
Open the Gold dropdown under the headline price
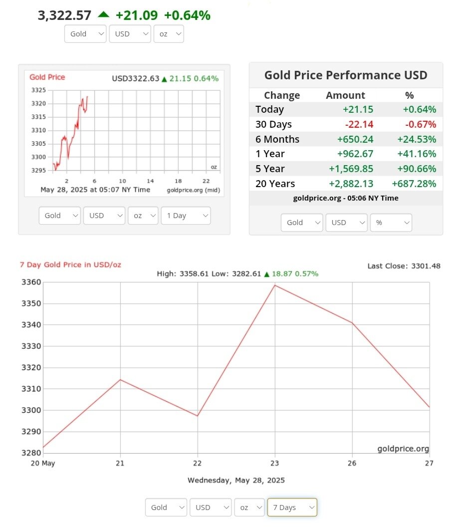pos(85,34)
